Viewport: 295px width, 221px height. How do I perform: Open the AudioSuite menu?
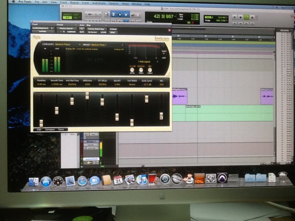click(x=98, y=3)
